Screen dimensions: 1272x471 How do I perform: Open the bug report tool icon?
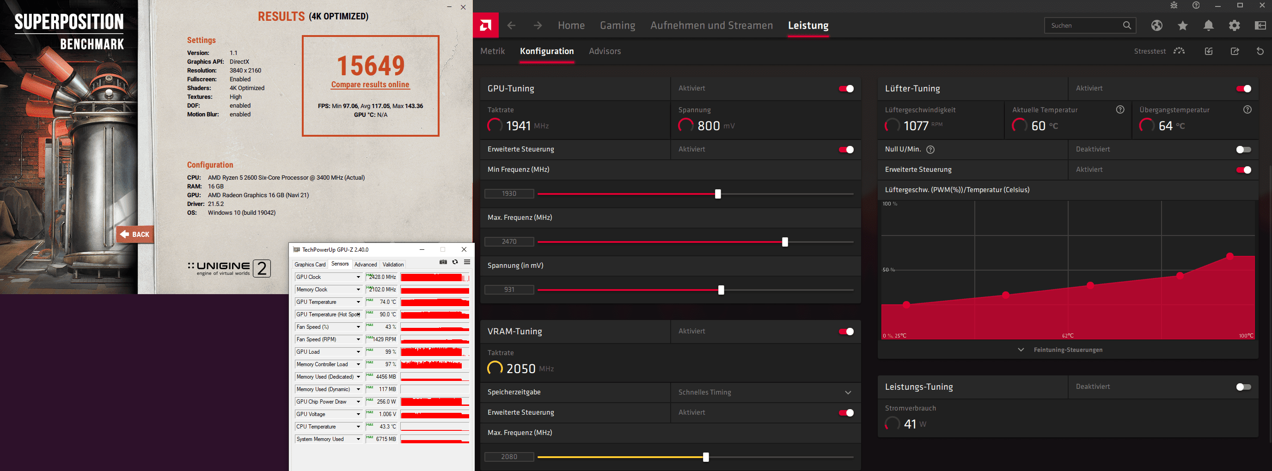click(x=1174, y=6)
